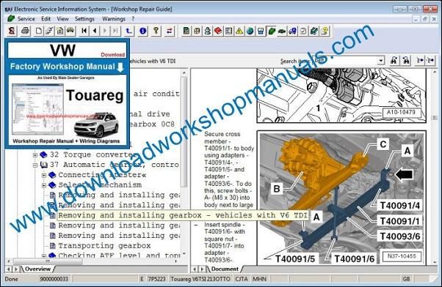This screenshot has height=287, width=442.
Task: Click the checklist toolbar icon
Action: [x=303, y=31]
